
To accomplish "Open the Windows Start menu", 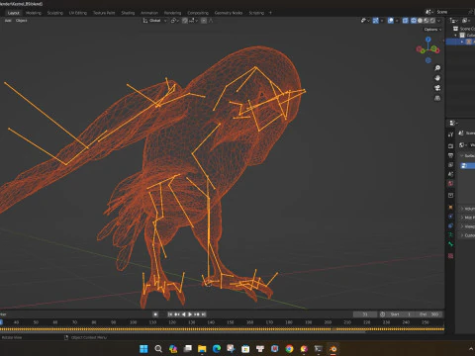I will [x=143, y=349].
